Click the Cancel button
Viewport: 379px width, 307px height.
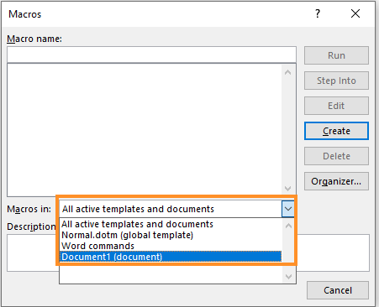[338, 290]
